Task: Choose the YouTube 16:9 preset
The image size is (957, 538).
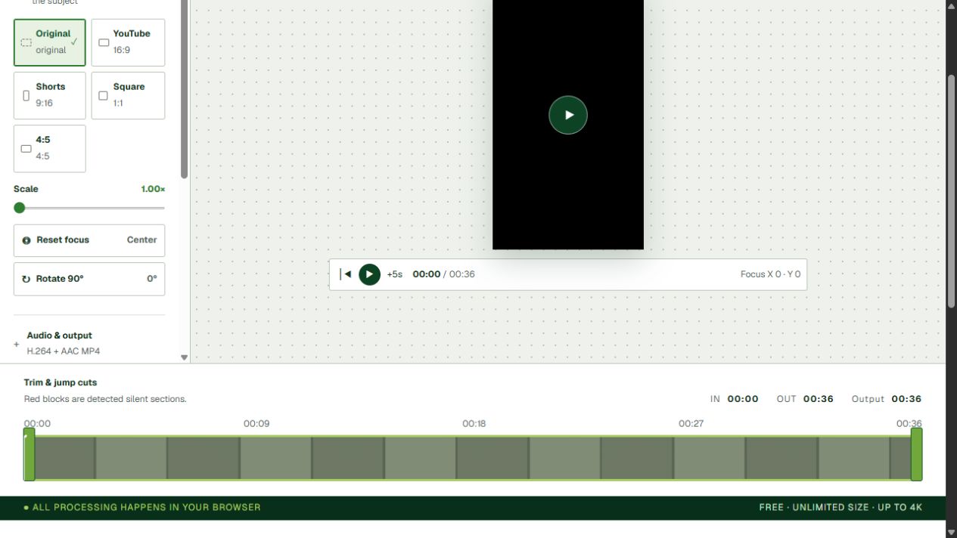Action: [x=128, y=42]
